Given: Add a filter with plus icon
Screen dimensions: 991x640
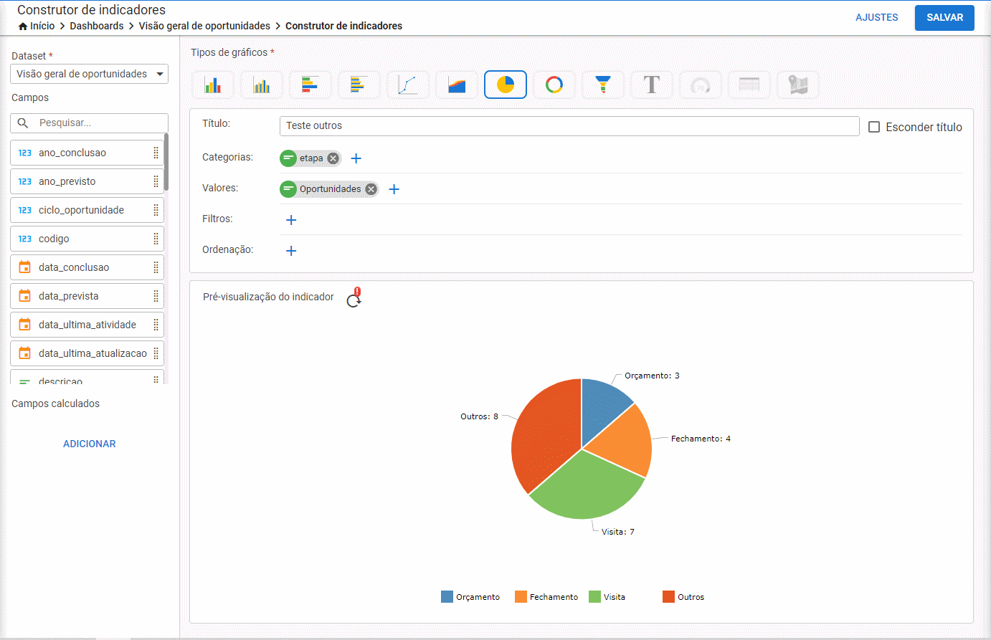Looking at the screenshot, I should tap(291, 220).
